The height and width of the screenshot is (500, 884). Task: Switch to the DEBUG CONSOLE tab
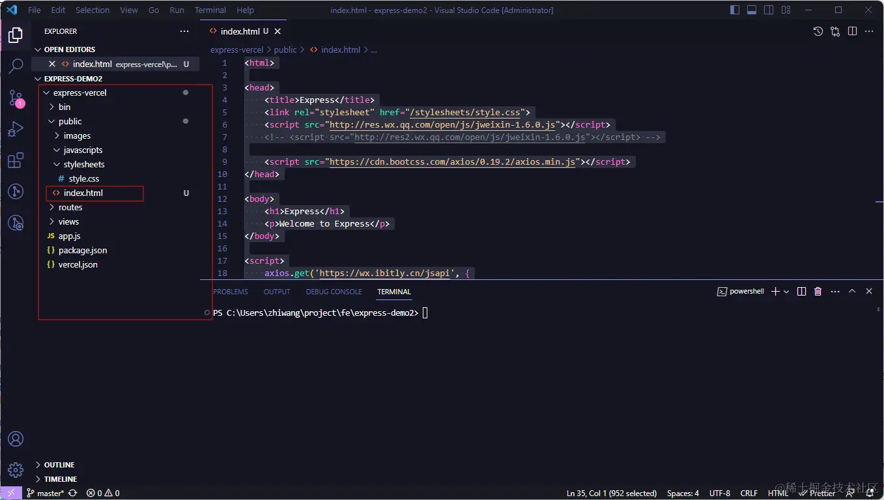[x=334, y=292]
